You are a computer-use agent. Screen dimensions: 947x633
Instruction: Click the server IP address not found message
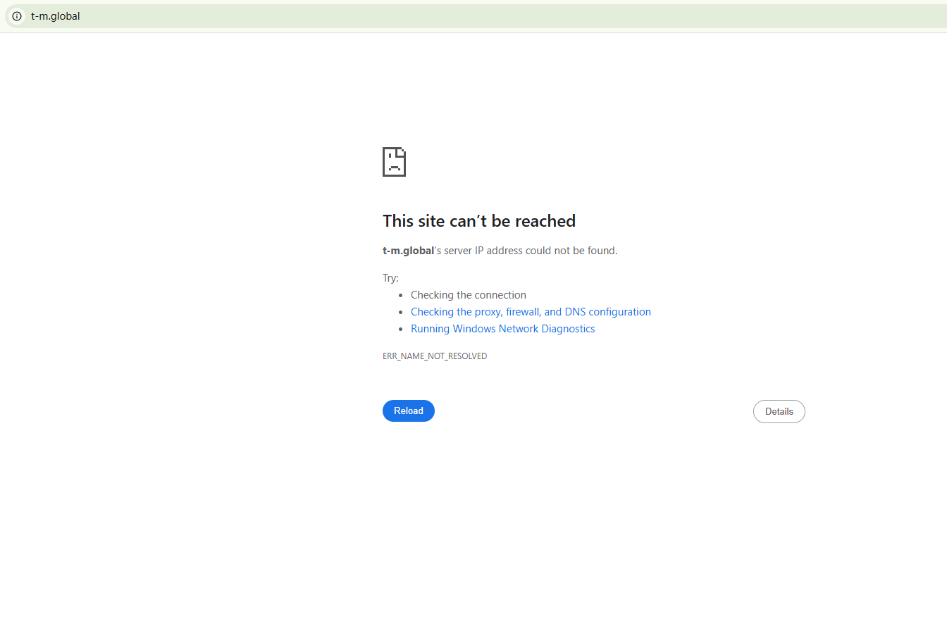tap(500, 251)
